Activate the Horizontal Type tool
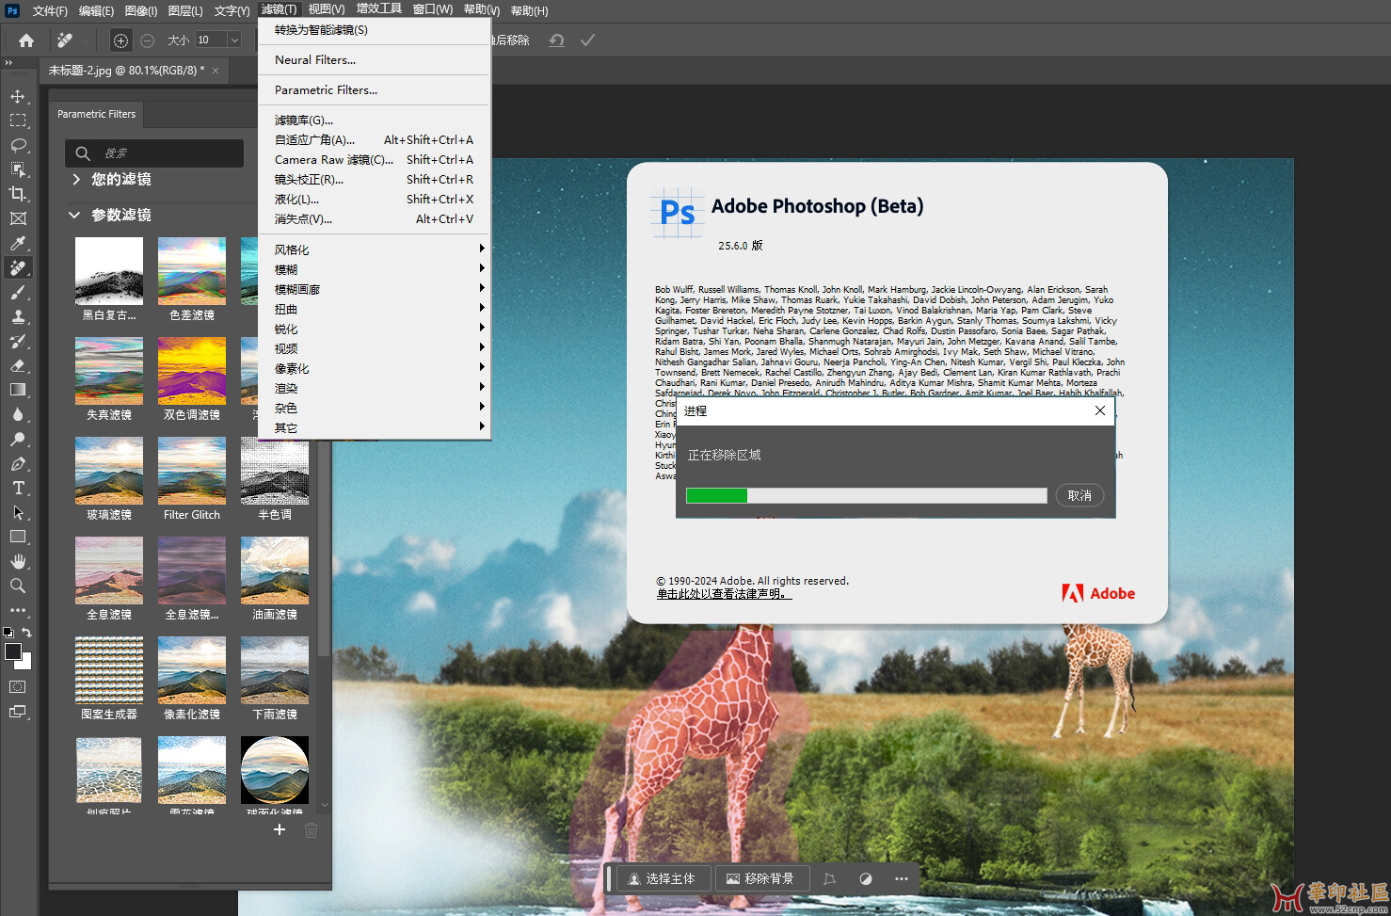Screen dimensions: 1391x916 coord(18,488)
